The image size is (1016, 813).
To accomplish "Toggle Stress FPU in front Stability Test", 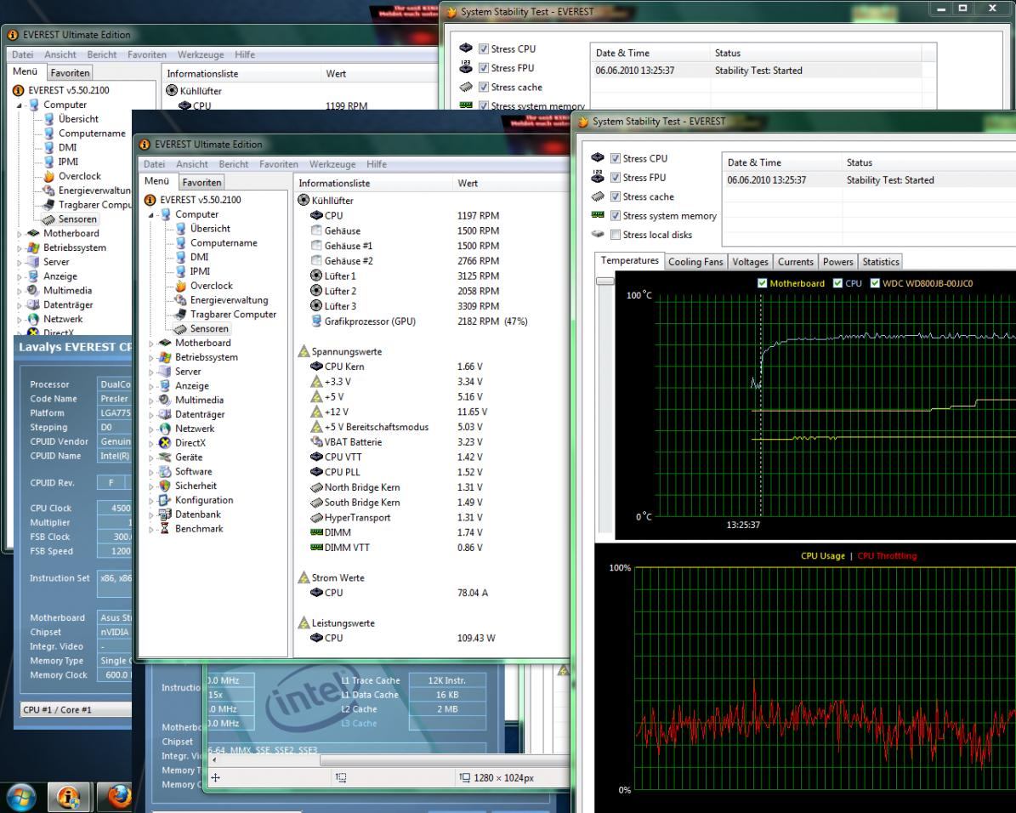I will [616, 178].
